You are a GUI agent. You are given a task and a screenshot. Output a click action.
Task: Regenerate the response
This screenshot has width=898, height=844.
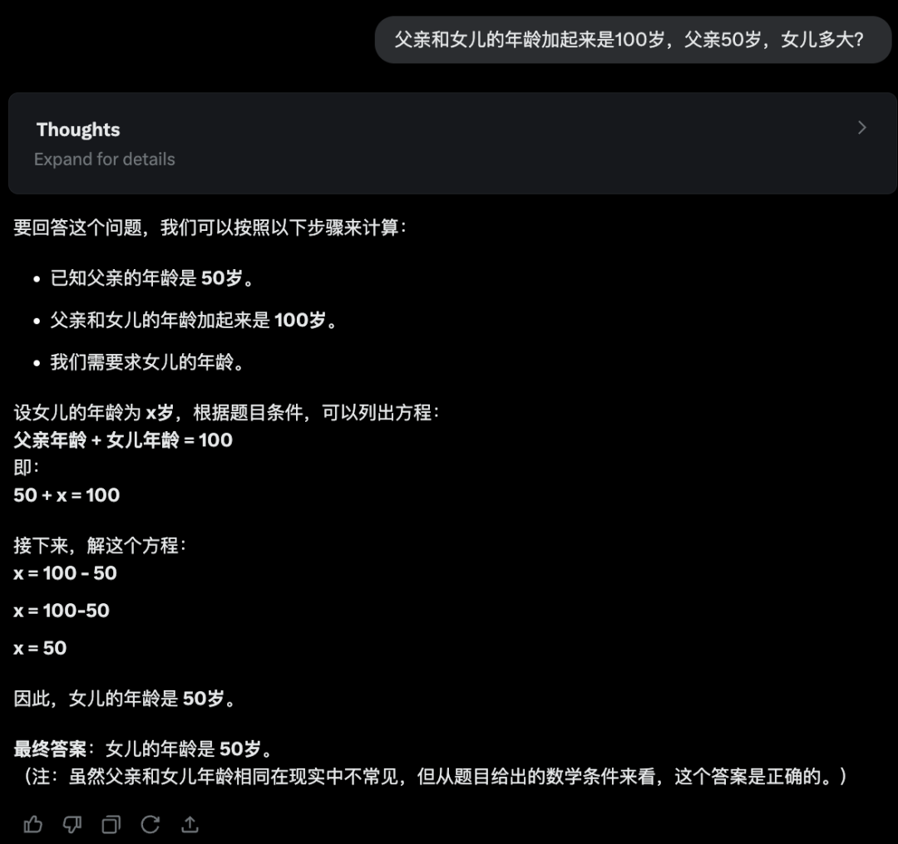[x=150, y=824]
